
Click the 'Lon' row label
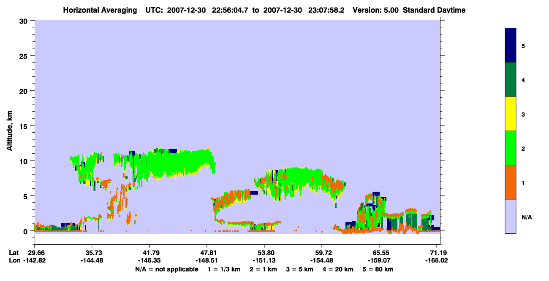(14, 260)
